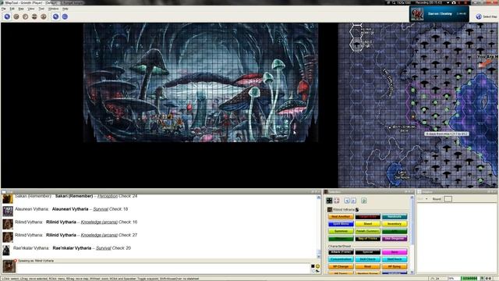Click the yellow Inventory macro button

[395, 224]
